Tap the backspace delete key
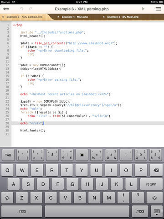Viewport: 164px width, 219px height. point(156,170)
